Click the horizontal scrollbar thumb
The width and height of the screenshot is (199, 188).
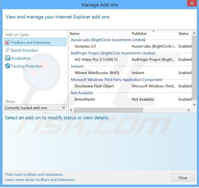(x=108, y=110)
